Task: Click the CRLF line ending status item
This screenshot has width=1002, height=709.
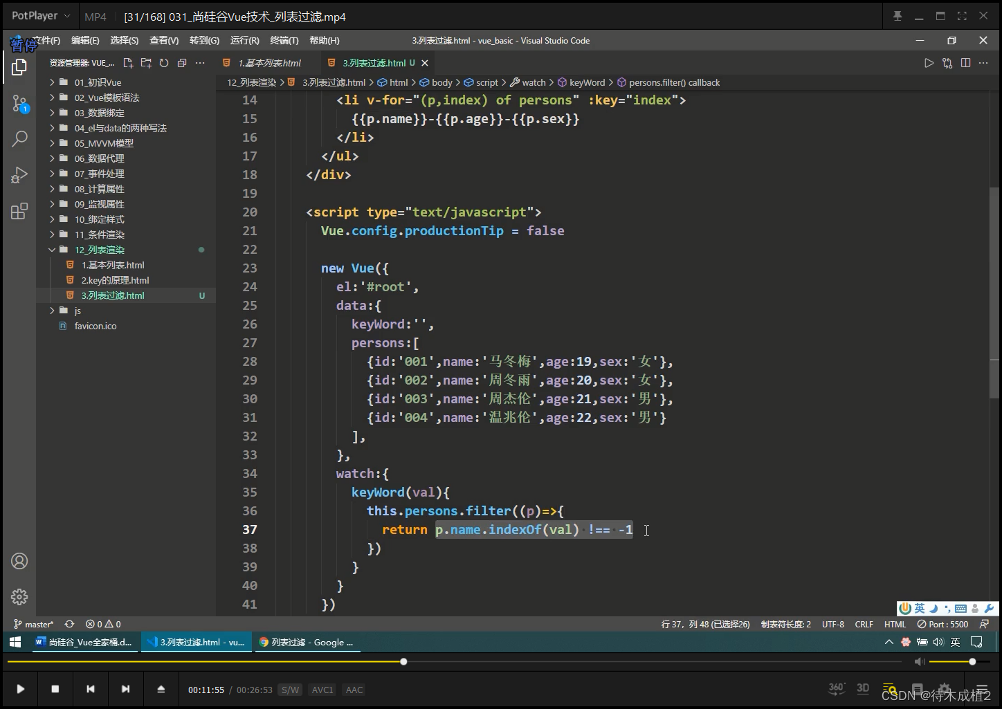Action: coord(864,624)
